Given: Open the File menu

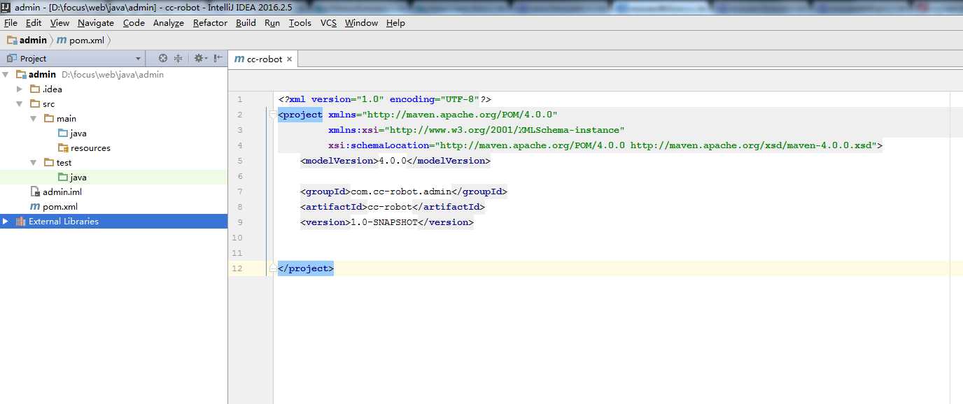Looking at the screenshot, I should pyautogui.click(x=10, y=22).
